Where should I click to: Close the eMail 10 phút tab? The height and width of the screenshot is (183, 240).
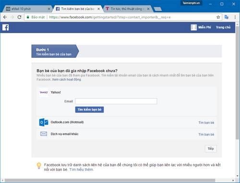(49, 9)
